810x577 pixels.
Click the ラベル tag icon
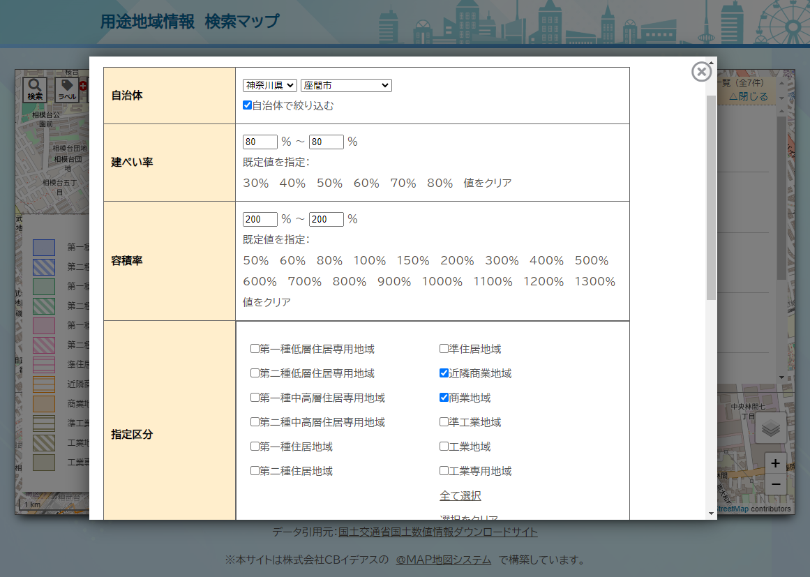click(x=68, y=89)
